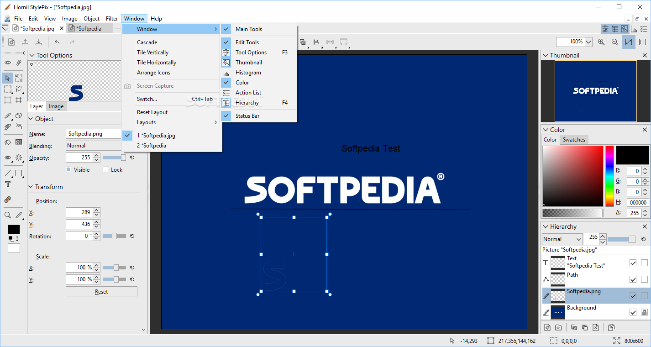Image resolution: width=651 pixels, height=347 pixels.
Task: Select the paperclip tool in the toolbox
Action: pyautogui.click(x=19, y=63)
